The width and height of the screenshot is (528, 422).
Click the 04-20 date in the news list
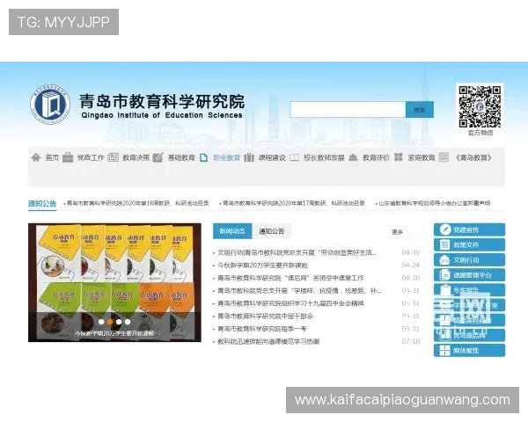tap(411, 278)
